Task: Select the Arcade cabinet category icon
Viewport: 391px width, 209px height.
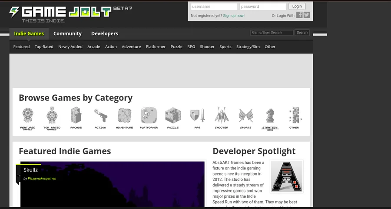Action: [x=76, y=115]
